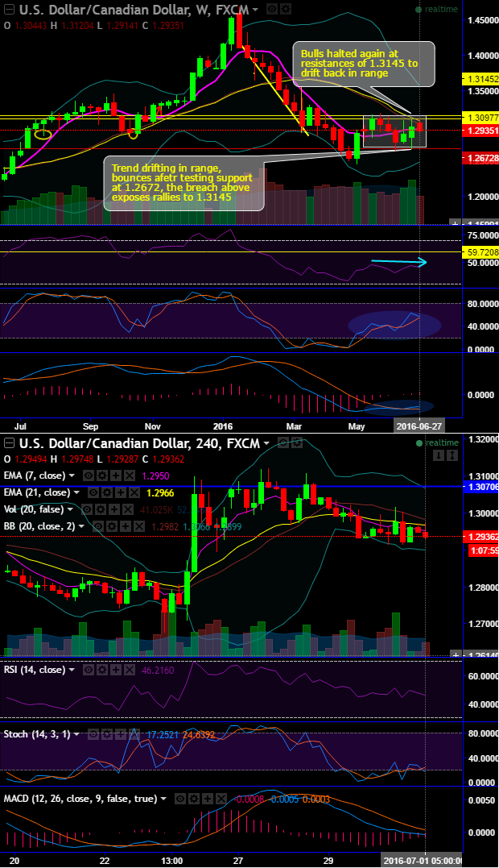Toggle visibility eye in weekly chart title
The image size is (499, 868).
(272, 9)
